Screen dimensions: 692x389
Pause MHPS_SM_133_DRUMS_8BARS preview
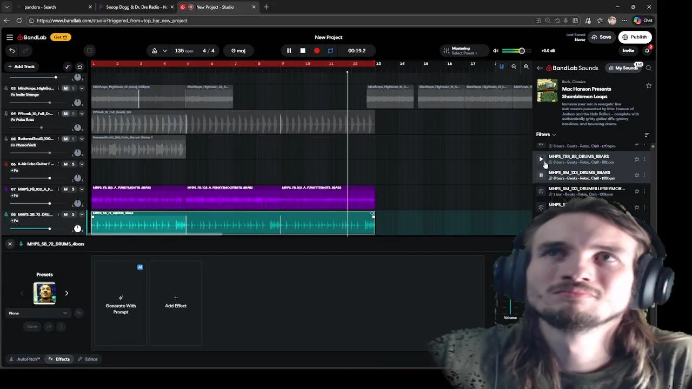point(541,175)
